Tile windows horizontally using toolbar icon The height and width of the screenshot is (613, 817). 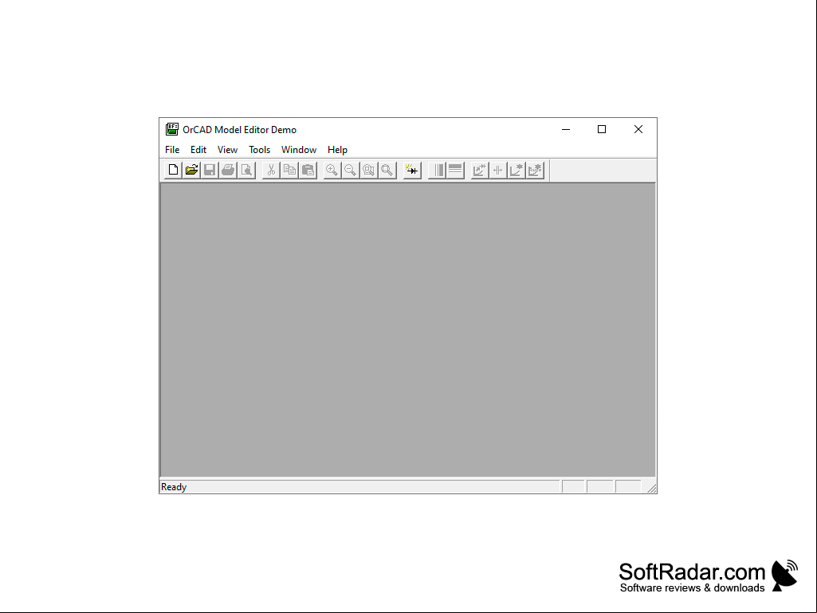455,170
